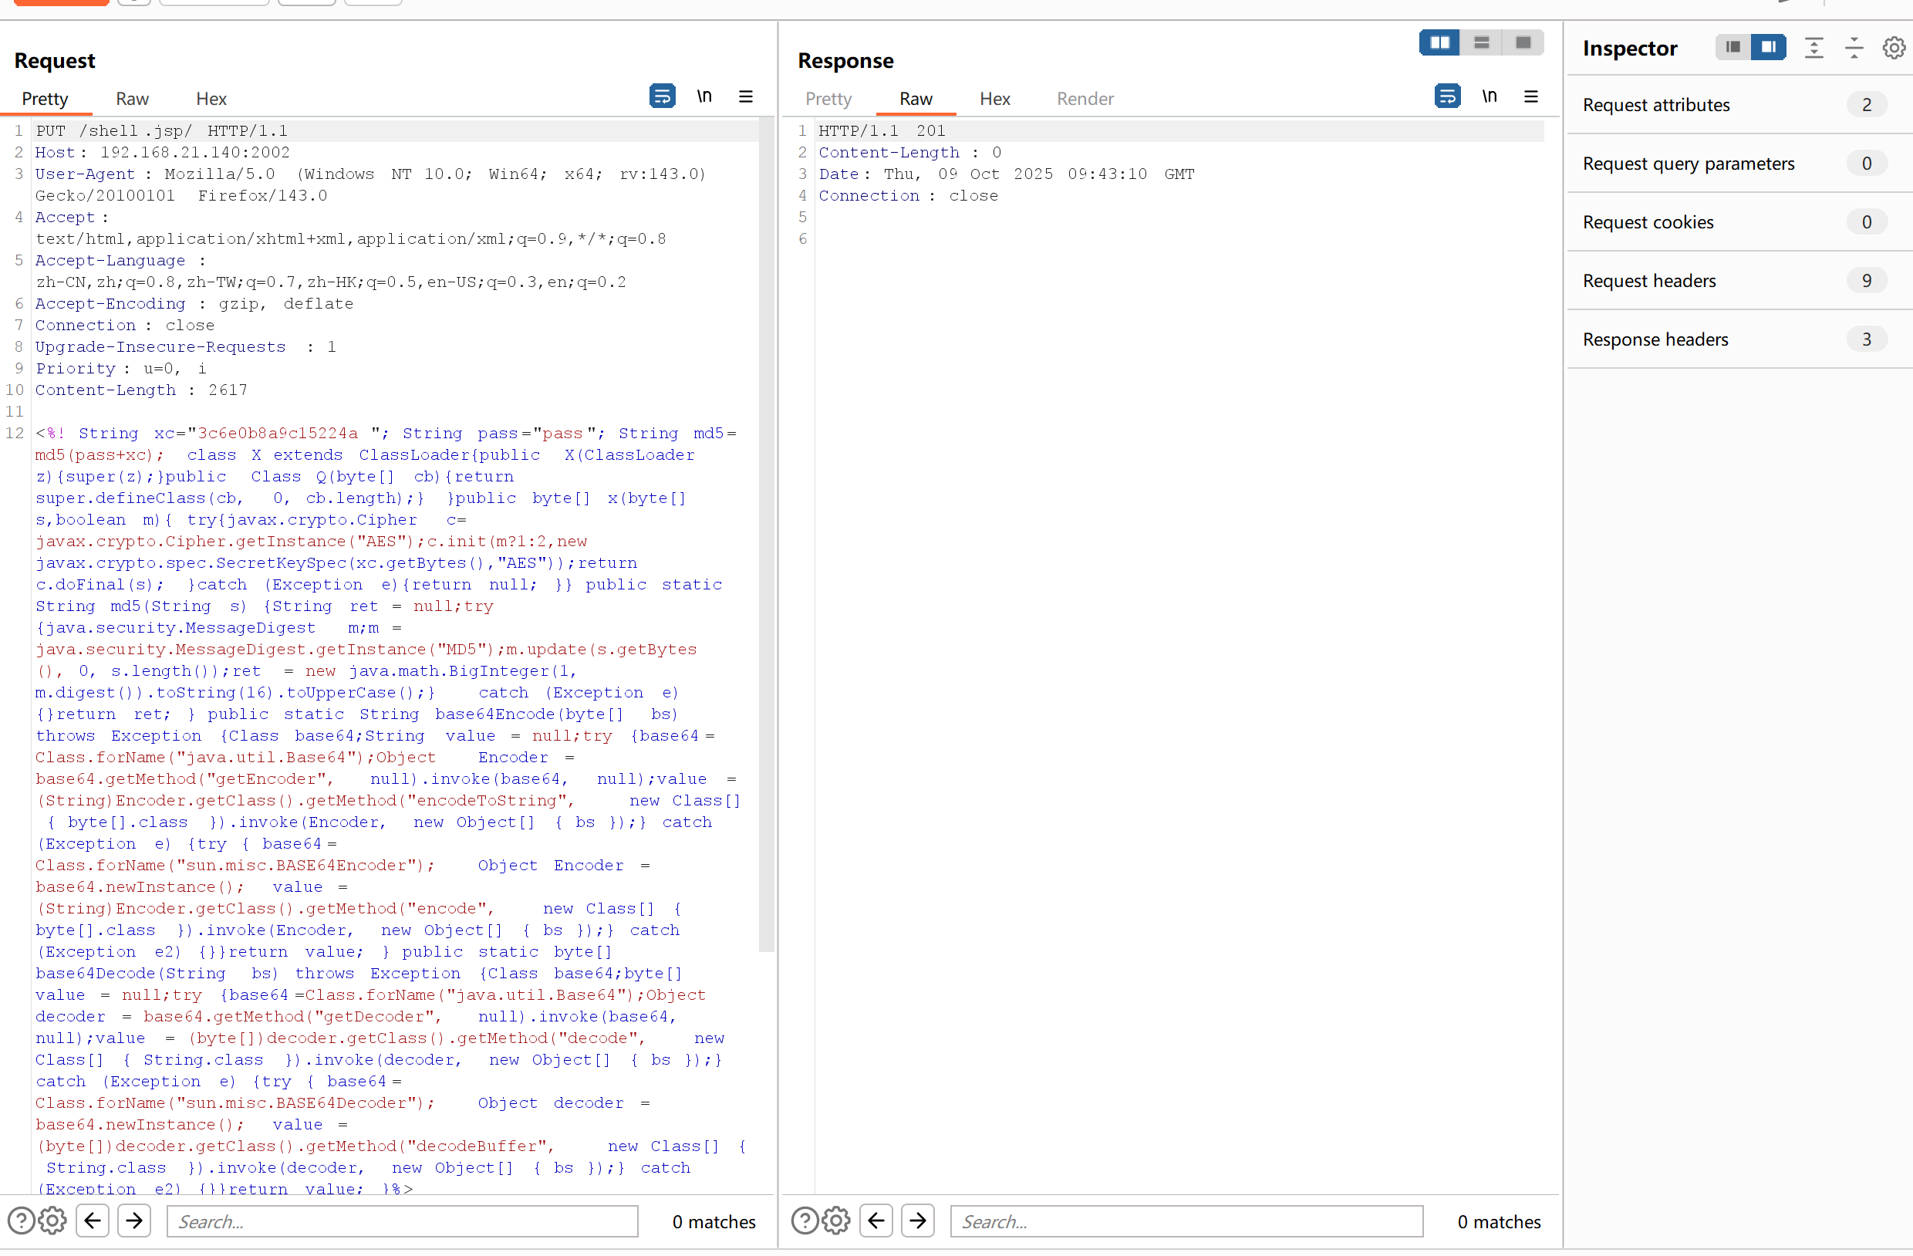Image resolution: width=1913 pixels, height=1256 pixels.
Task: Open Inspector settings gear
Action: point(1894,49)
